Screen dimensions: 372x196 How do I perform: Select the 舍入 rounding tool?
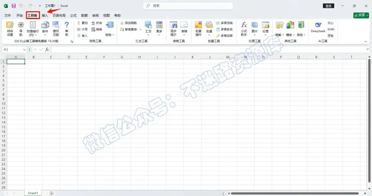82,36
